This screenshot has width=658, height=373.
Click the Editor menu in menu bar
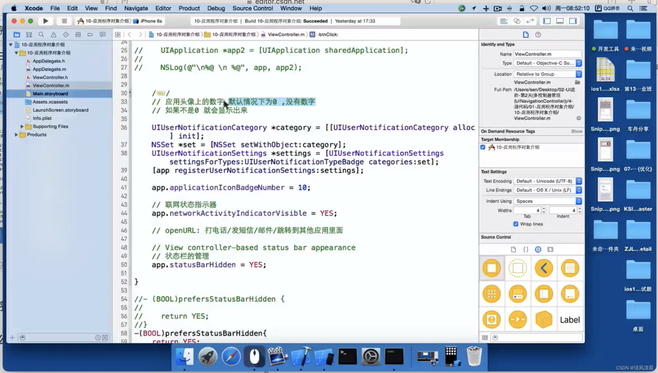(162, 8)
